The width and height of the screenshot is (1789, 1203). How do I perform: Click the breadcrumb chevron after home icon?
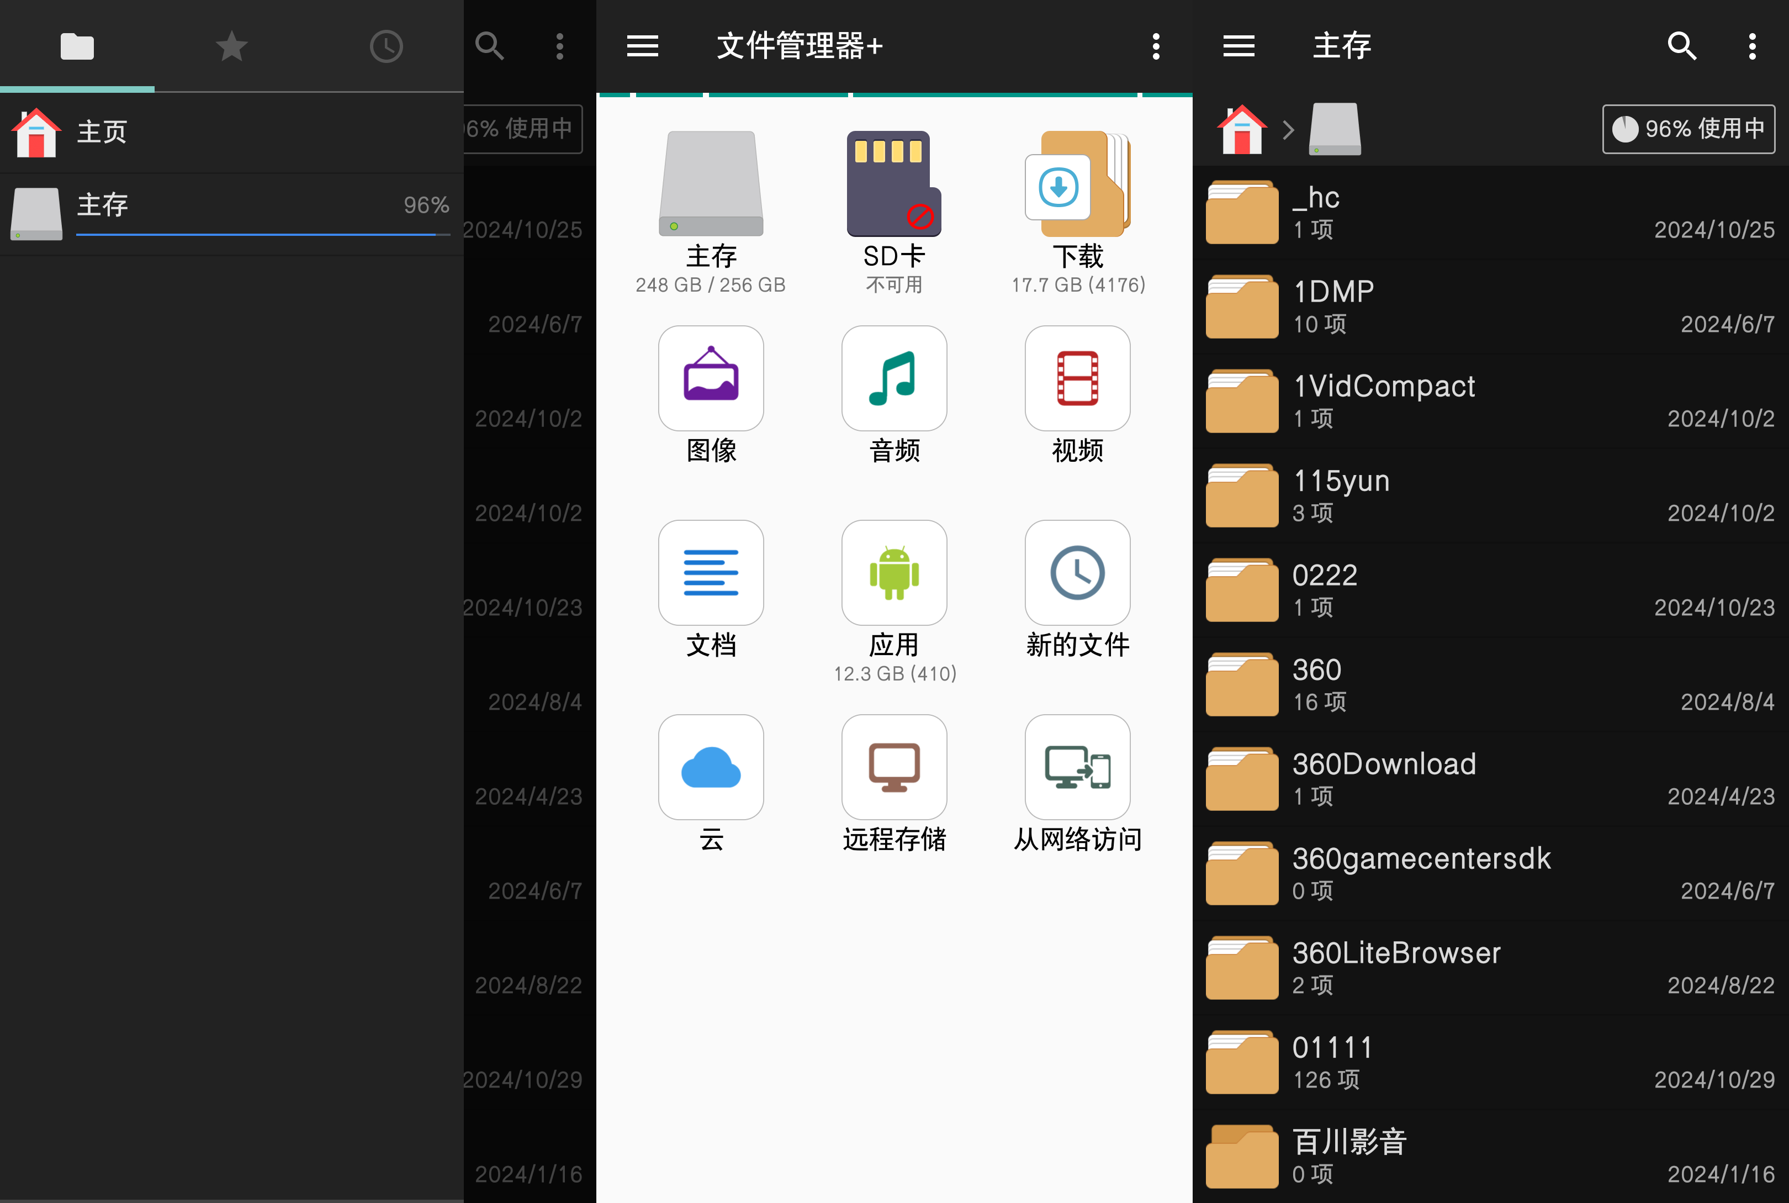point(1288,130)
